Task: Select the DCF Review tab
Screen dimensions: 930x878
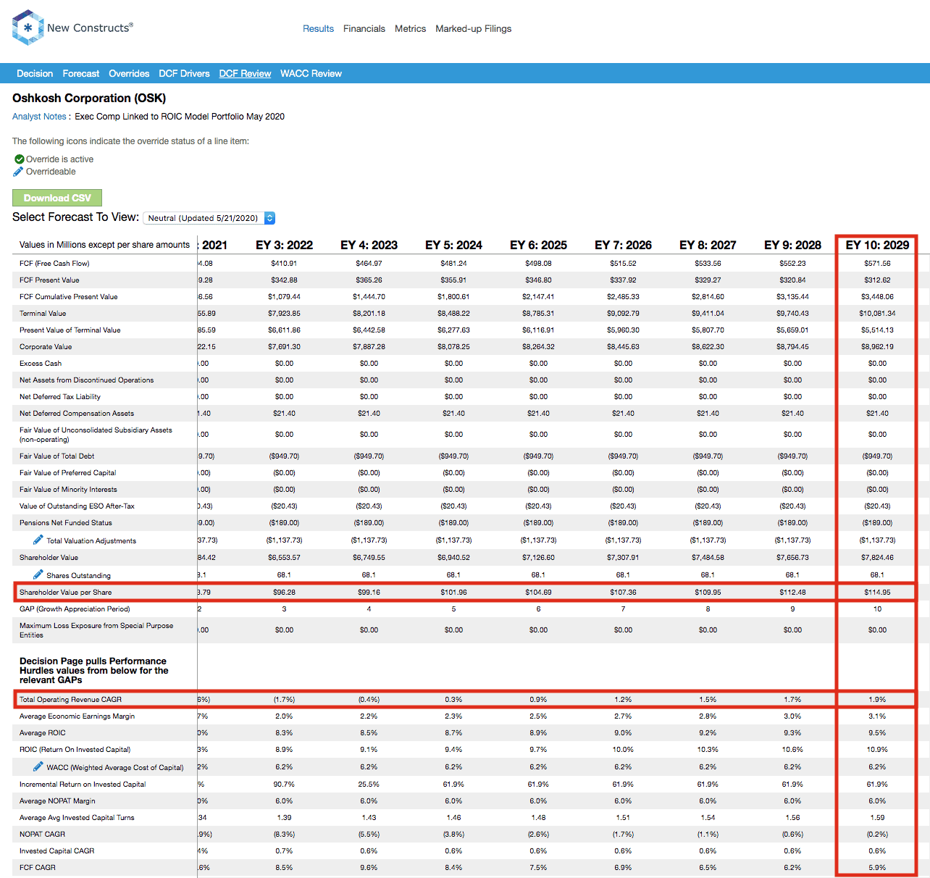Action: (245, 74)
